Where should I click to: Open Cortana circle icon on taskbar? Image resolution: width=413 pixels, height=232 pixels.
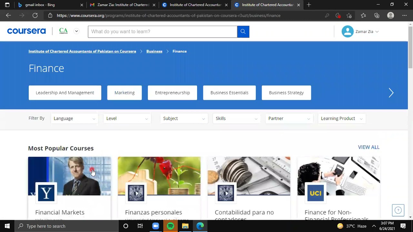(126, 226)
